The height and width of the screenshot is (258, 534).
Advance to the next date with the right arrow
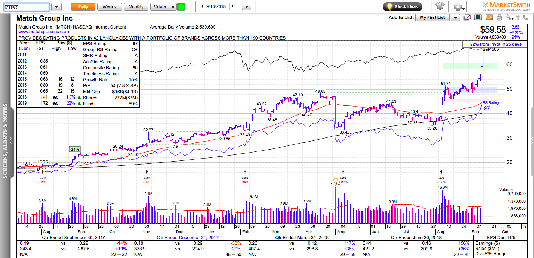pos(232,6)
